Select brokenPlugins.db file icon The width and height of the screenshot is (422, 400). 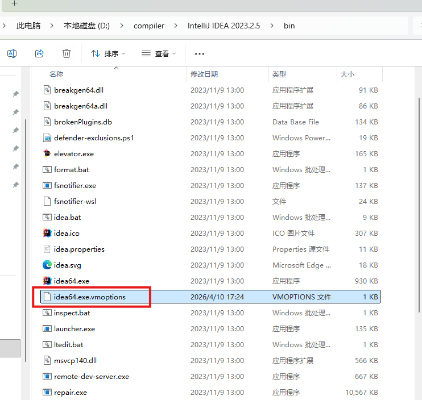(47, 122)
